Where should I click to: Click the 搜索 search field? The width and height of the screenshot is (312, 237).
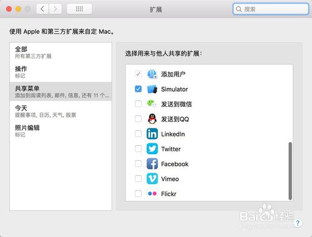[x=271, y=9]
